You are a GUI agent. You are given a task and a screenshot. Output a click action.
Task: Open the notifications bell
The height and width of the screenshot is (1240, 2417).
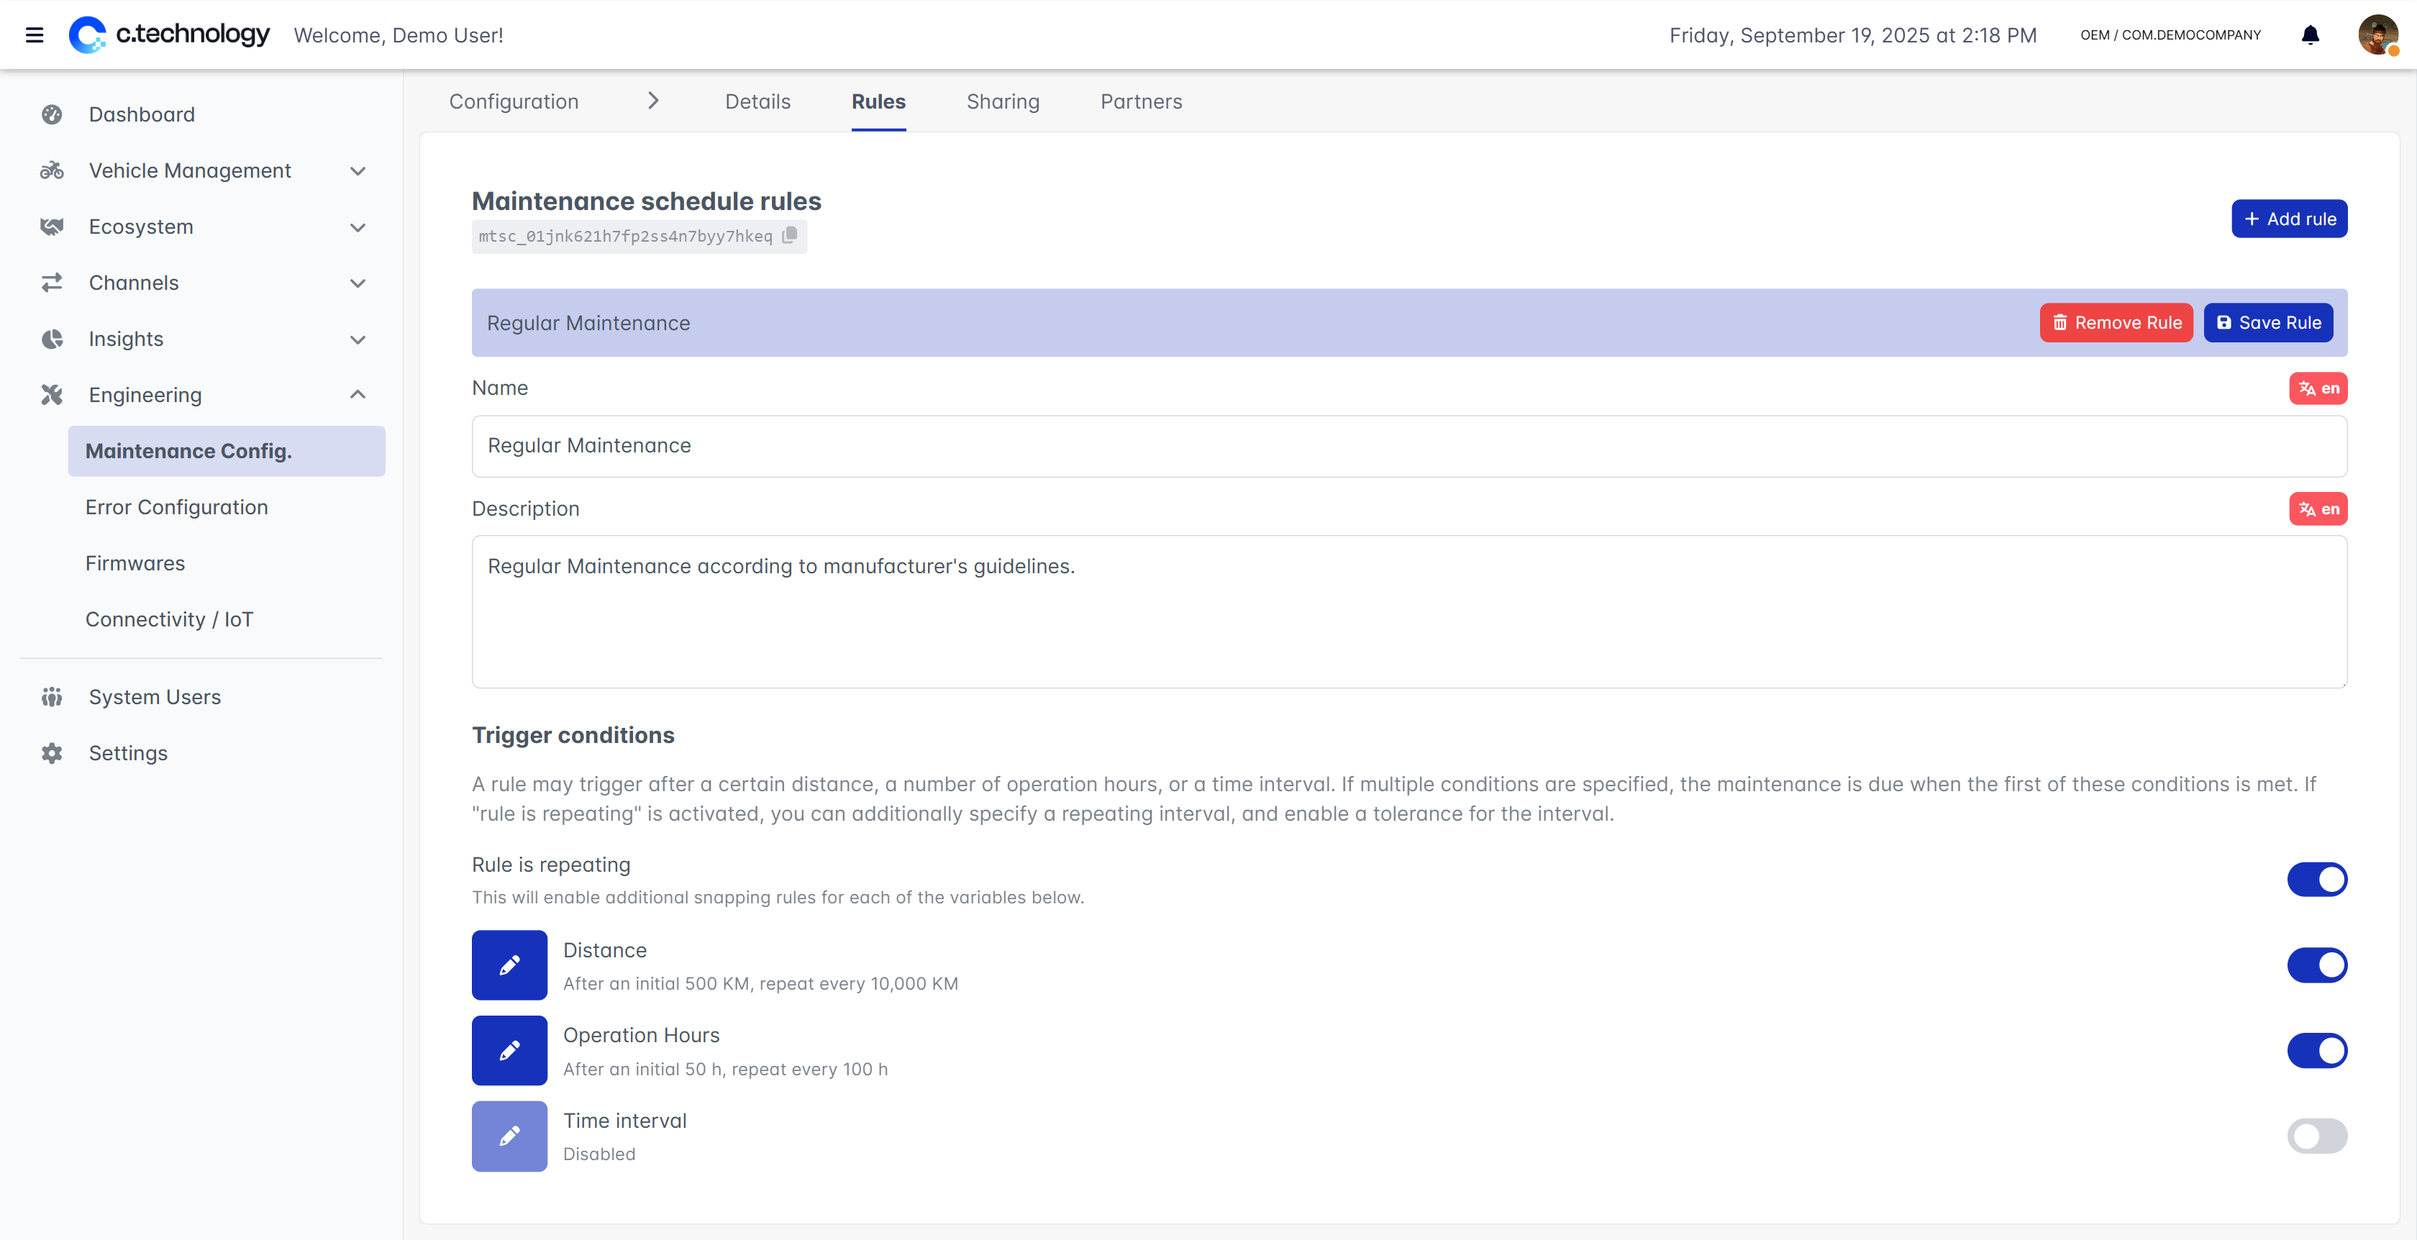pyautogui.click(x=2310, y=35)
